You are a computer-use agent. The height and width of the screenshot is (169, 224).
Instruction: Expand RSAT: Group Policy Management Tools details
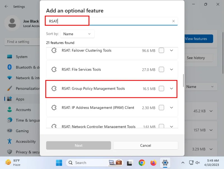(x=171, y=88)
